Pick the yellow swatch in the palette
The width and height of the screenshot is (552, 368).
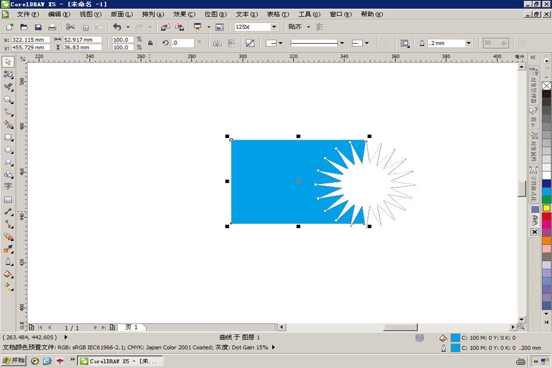pyautogui.click(x=546, y=208)
